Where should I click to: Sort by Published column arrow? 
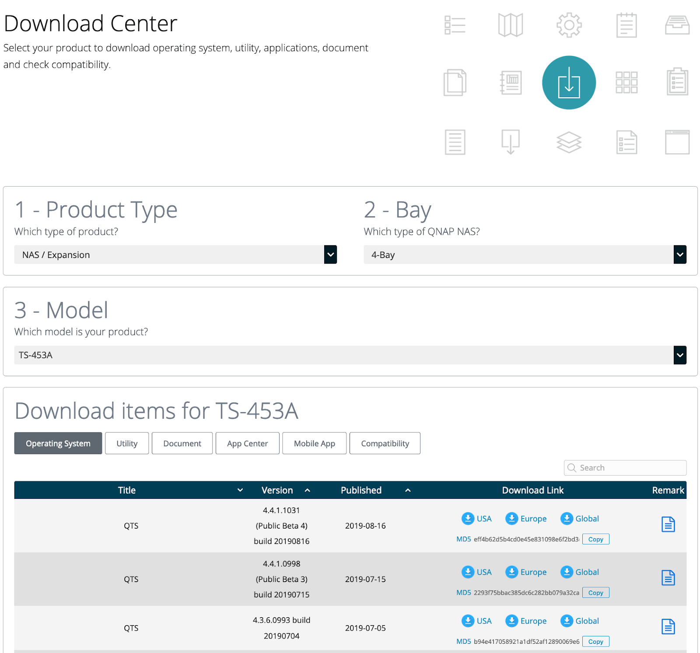[x=408, y=491]
